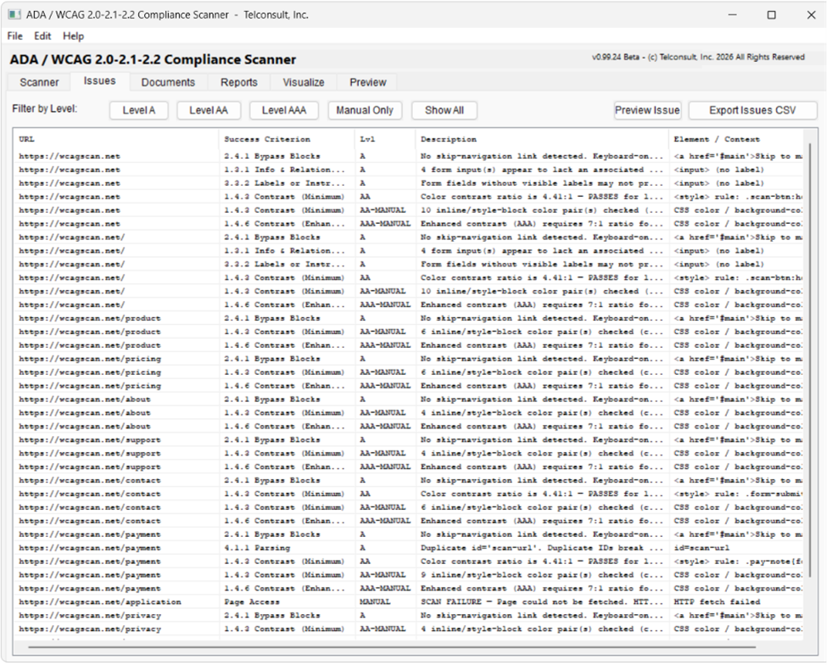
Task: Select the wcagscan.net/product 1.4.6 Contrast row
Action: 409,345
